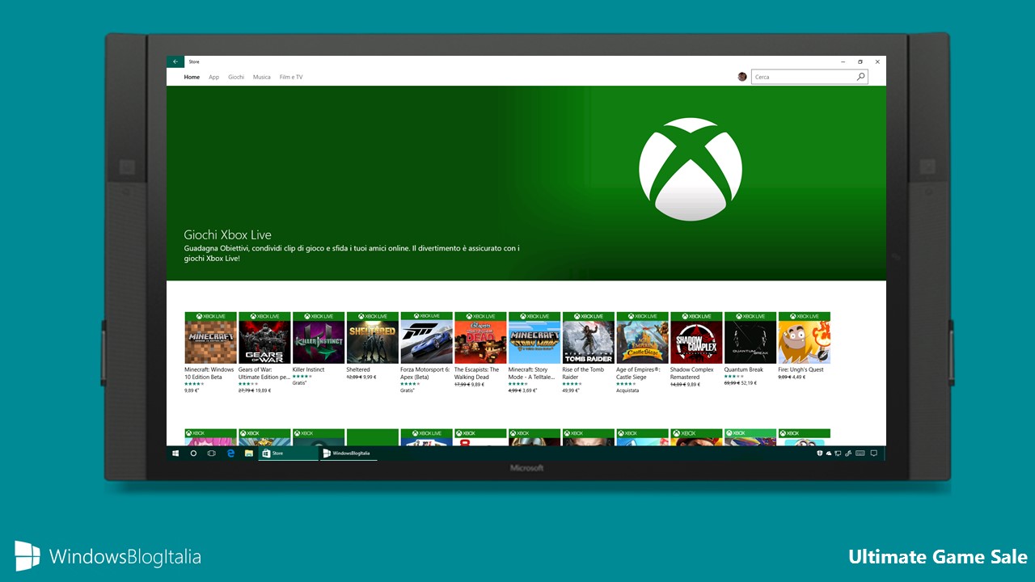The width and height of the screenshot is (1035, 582).
Task: Click Quantum Break price 52,19 €
Action: [x=749, y=383]
